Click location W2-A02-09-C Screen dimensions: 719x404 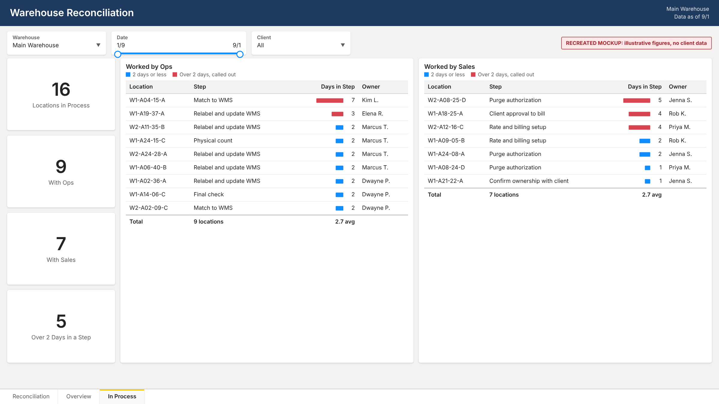click(x=149, y=208)
